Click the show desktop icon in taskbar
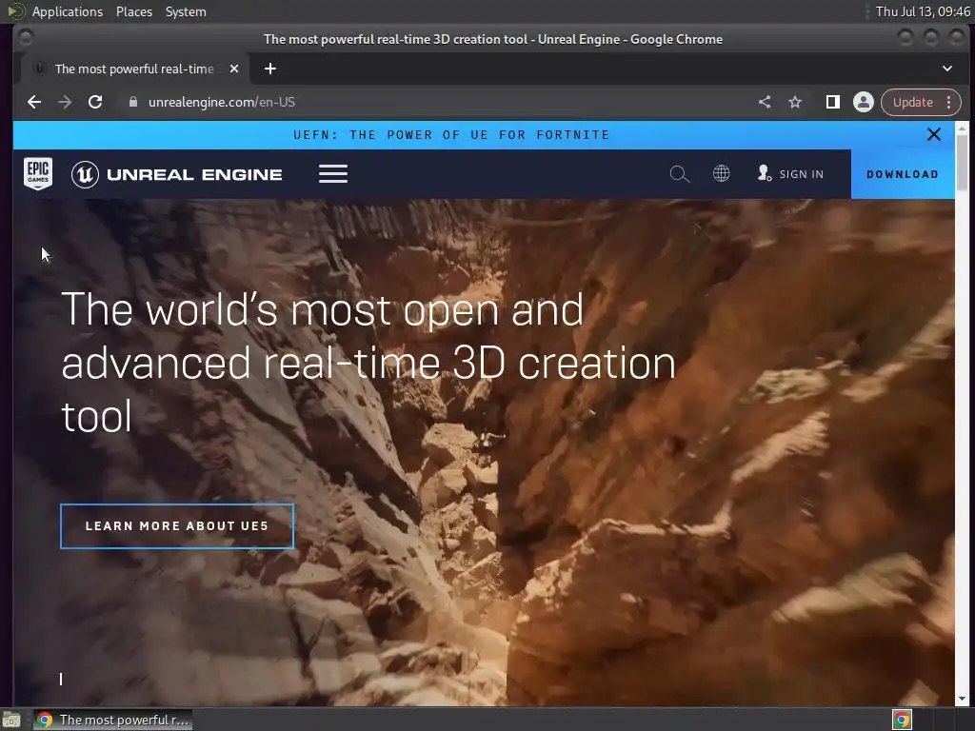975x731 pixels. click(x=11, y=721)
